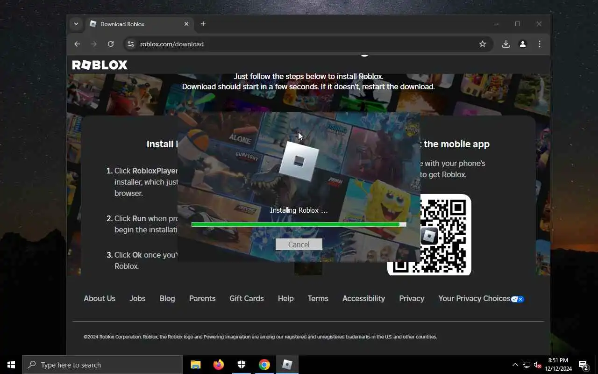Open the Privacy footer link
Viewport: 598px width, 374px height.
pos(412,298)
